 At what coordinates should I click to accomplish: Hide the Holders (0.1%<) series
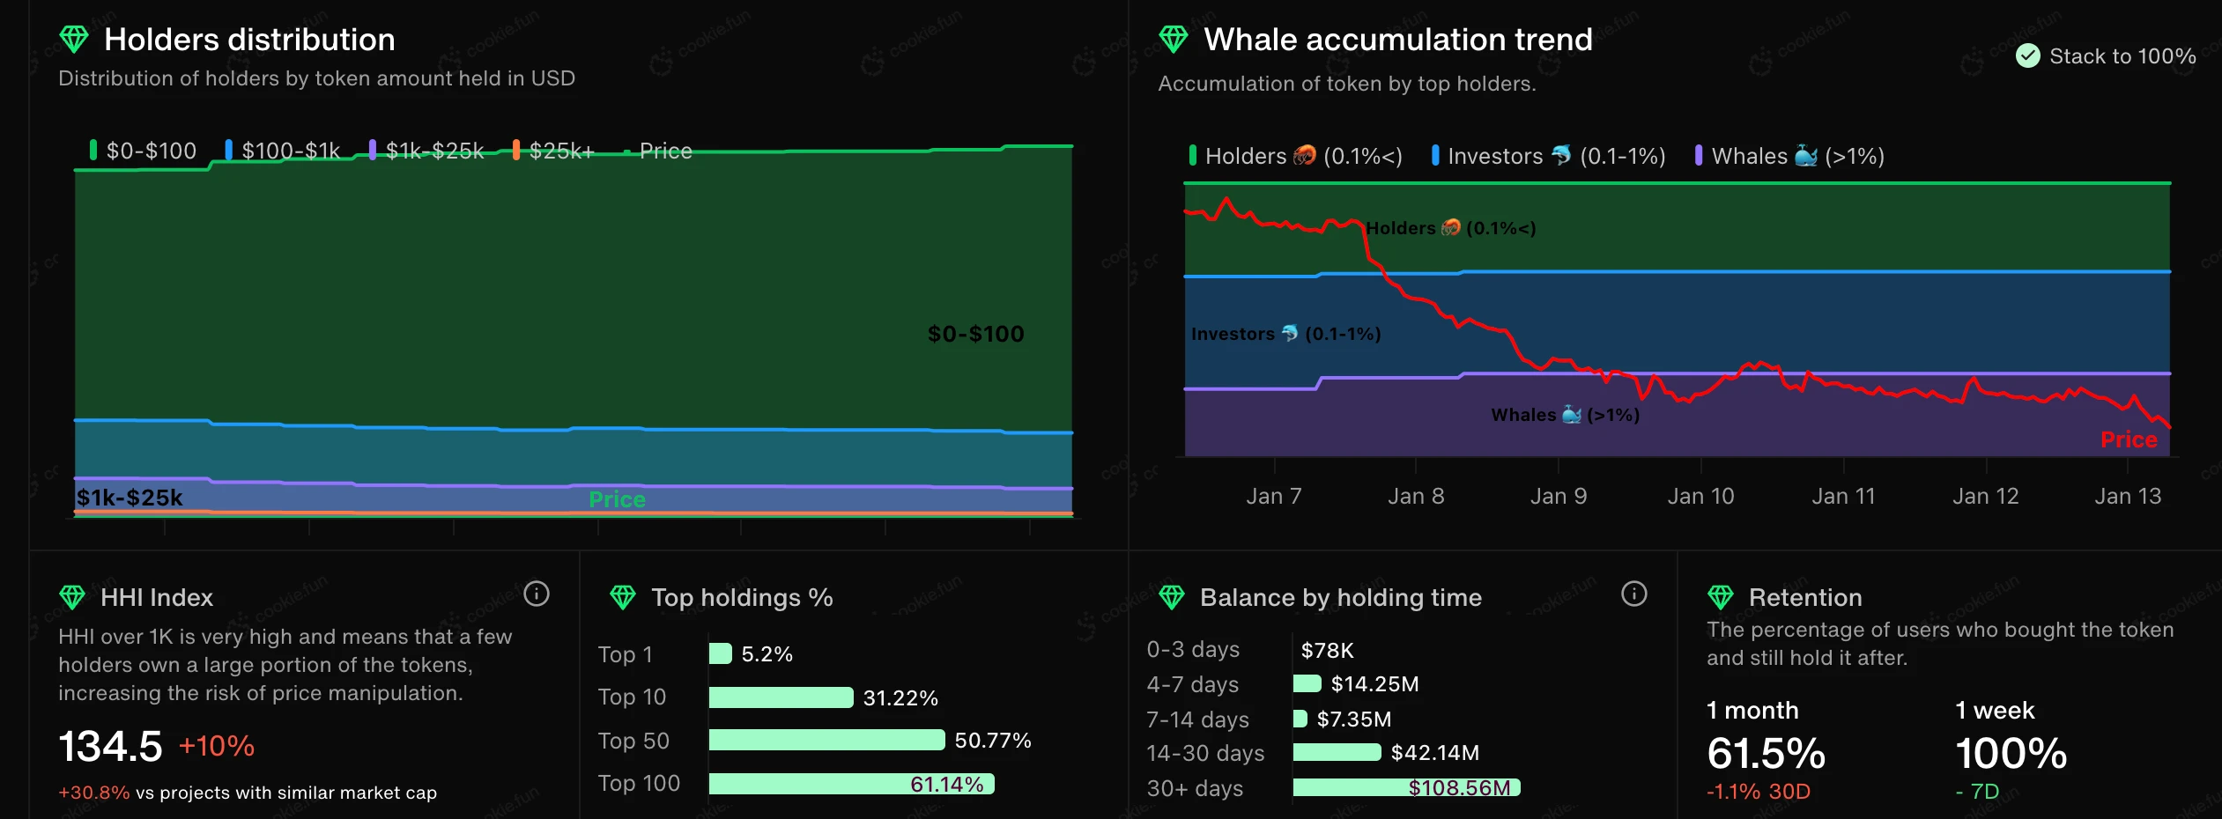[x=1295, y=156]
